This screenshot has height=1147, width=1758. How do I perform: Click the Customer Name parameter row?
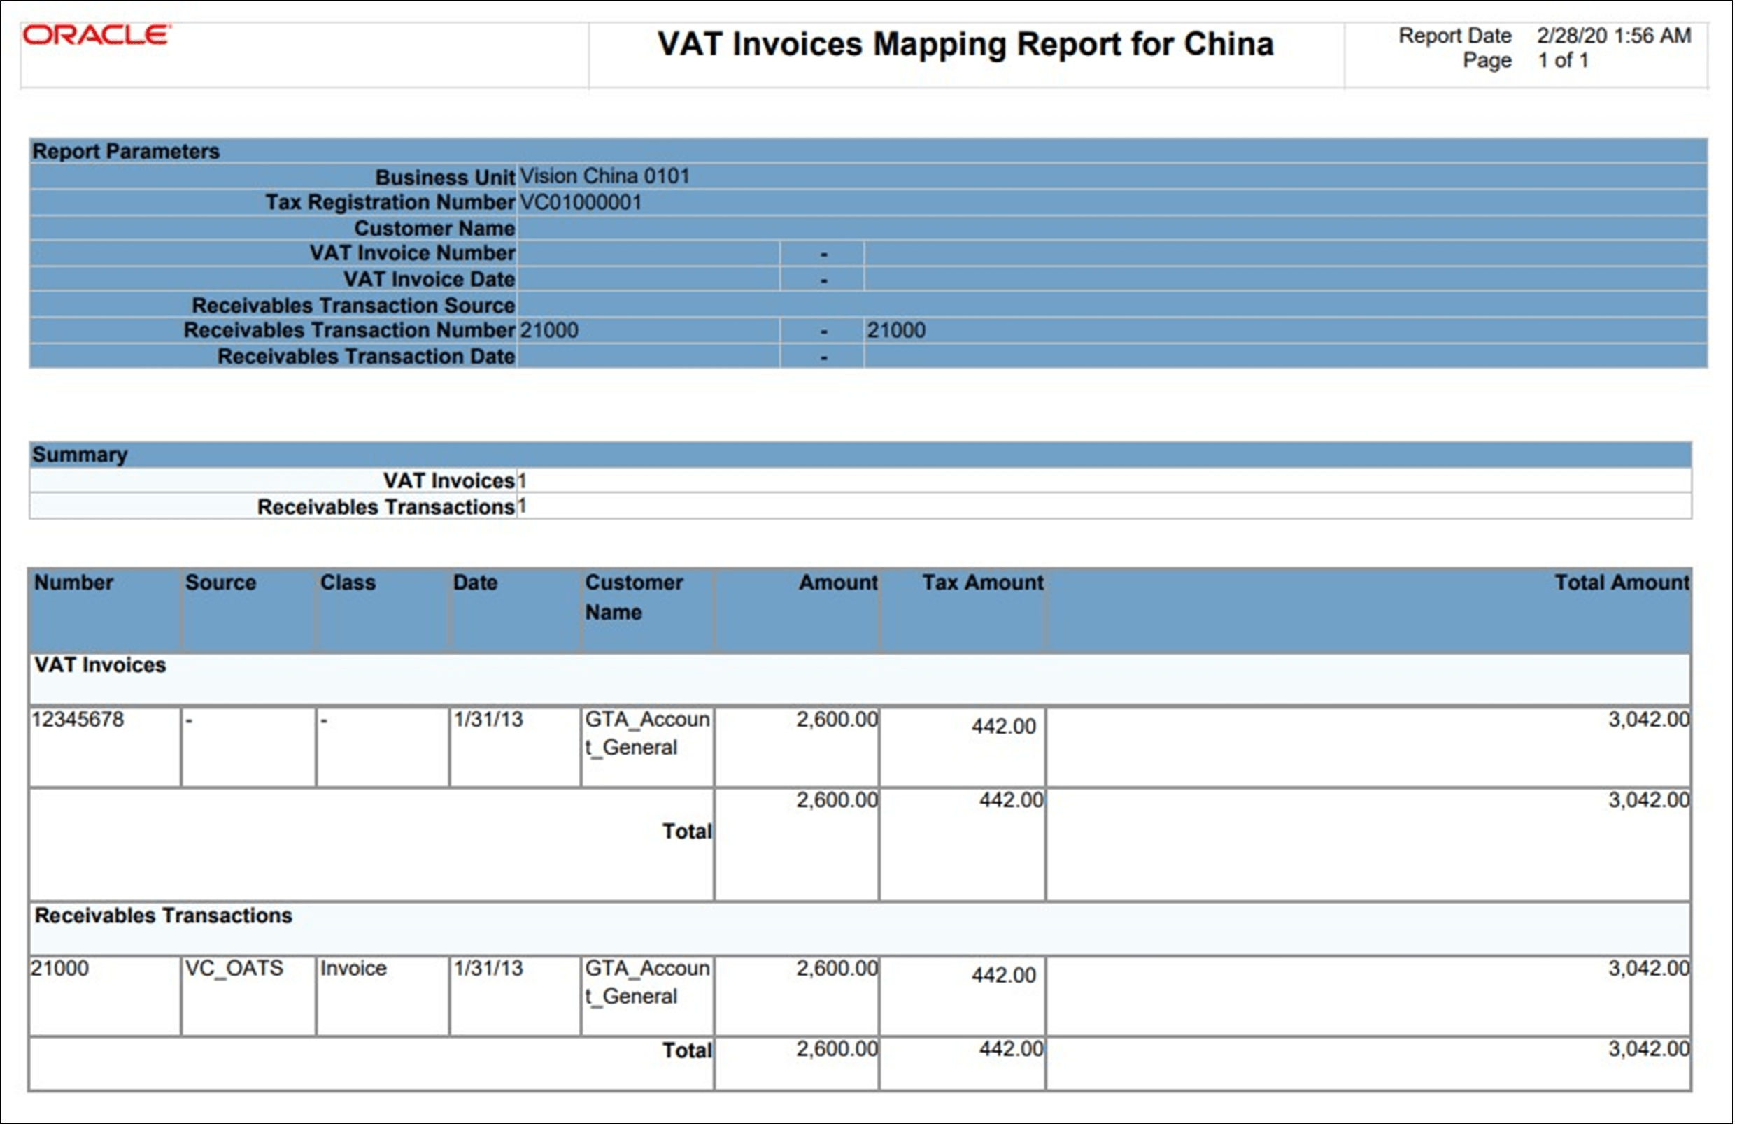coord(436,228)
